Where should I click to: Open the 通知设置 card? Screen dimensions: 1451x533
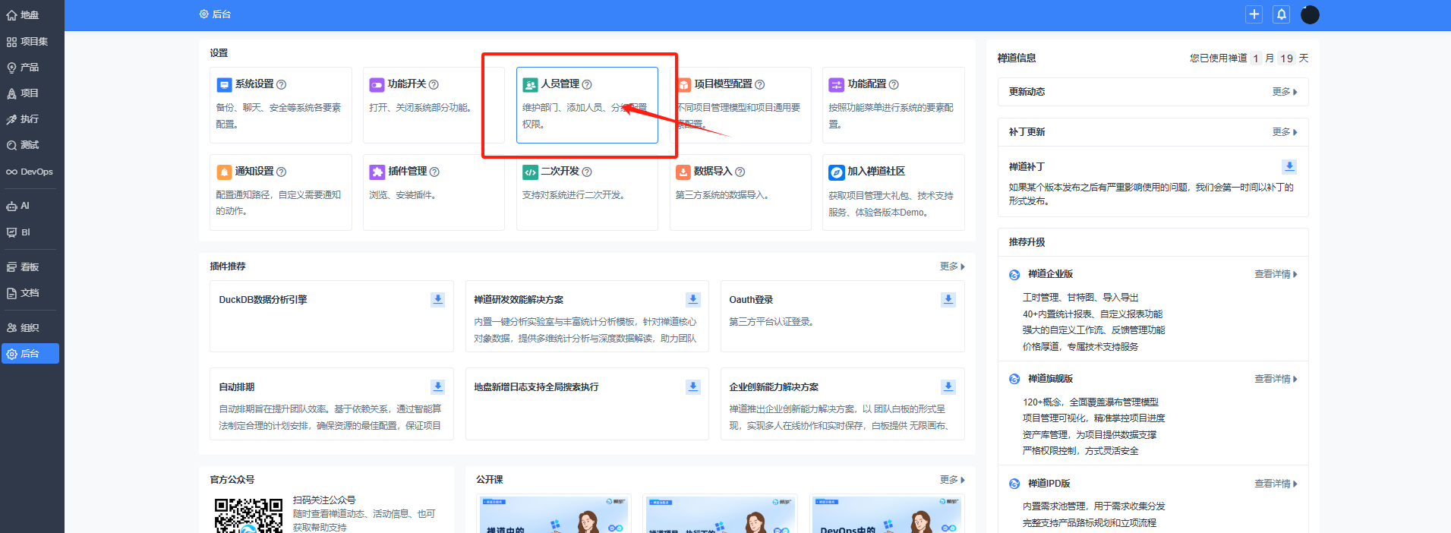[281, 192]
